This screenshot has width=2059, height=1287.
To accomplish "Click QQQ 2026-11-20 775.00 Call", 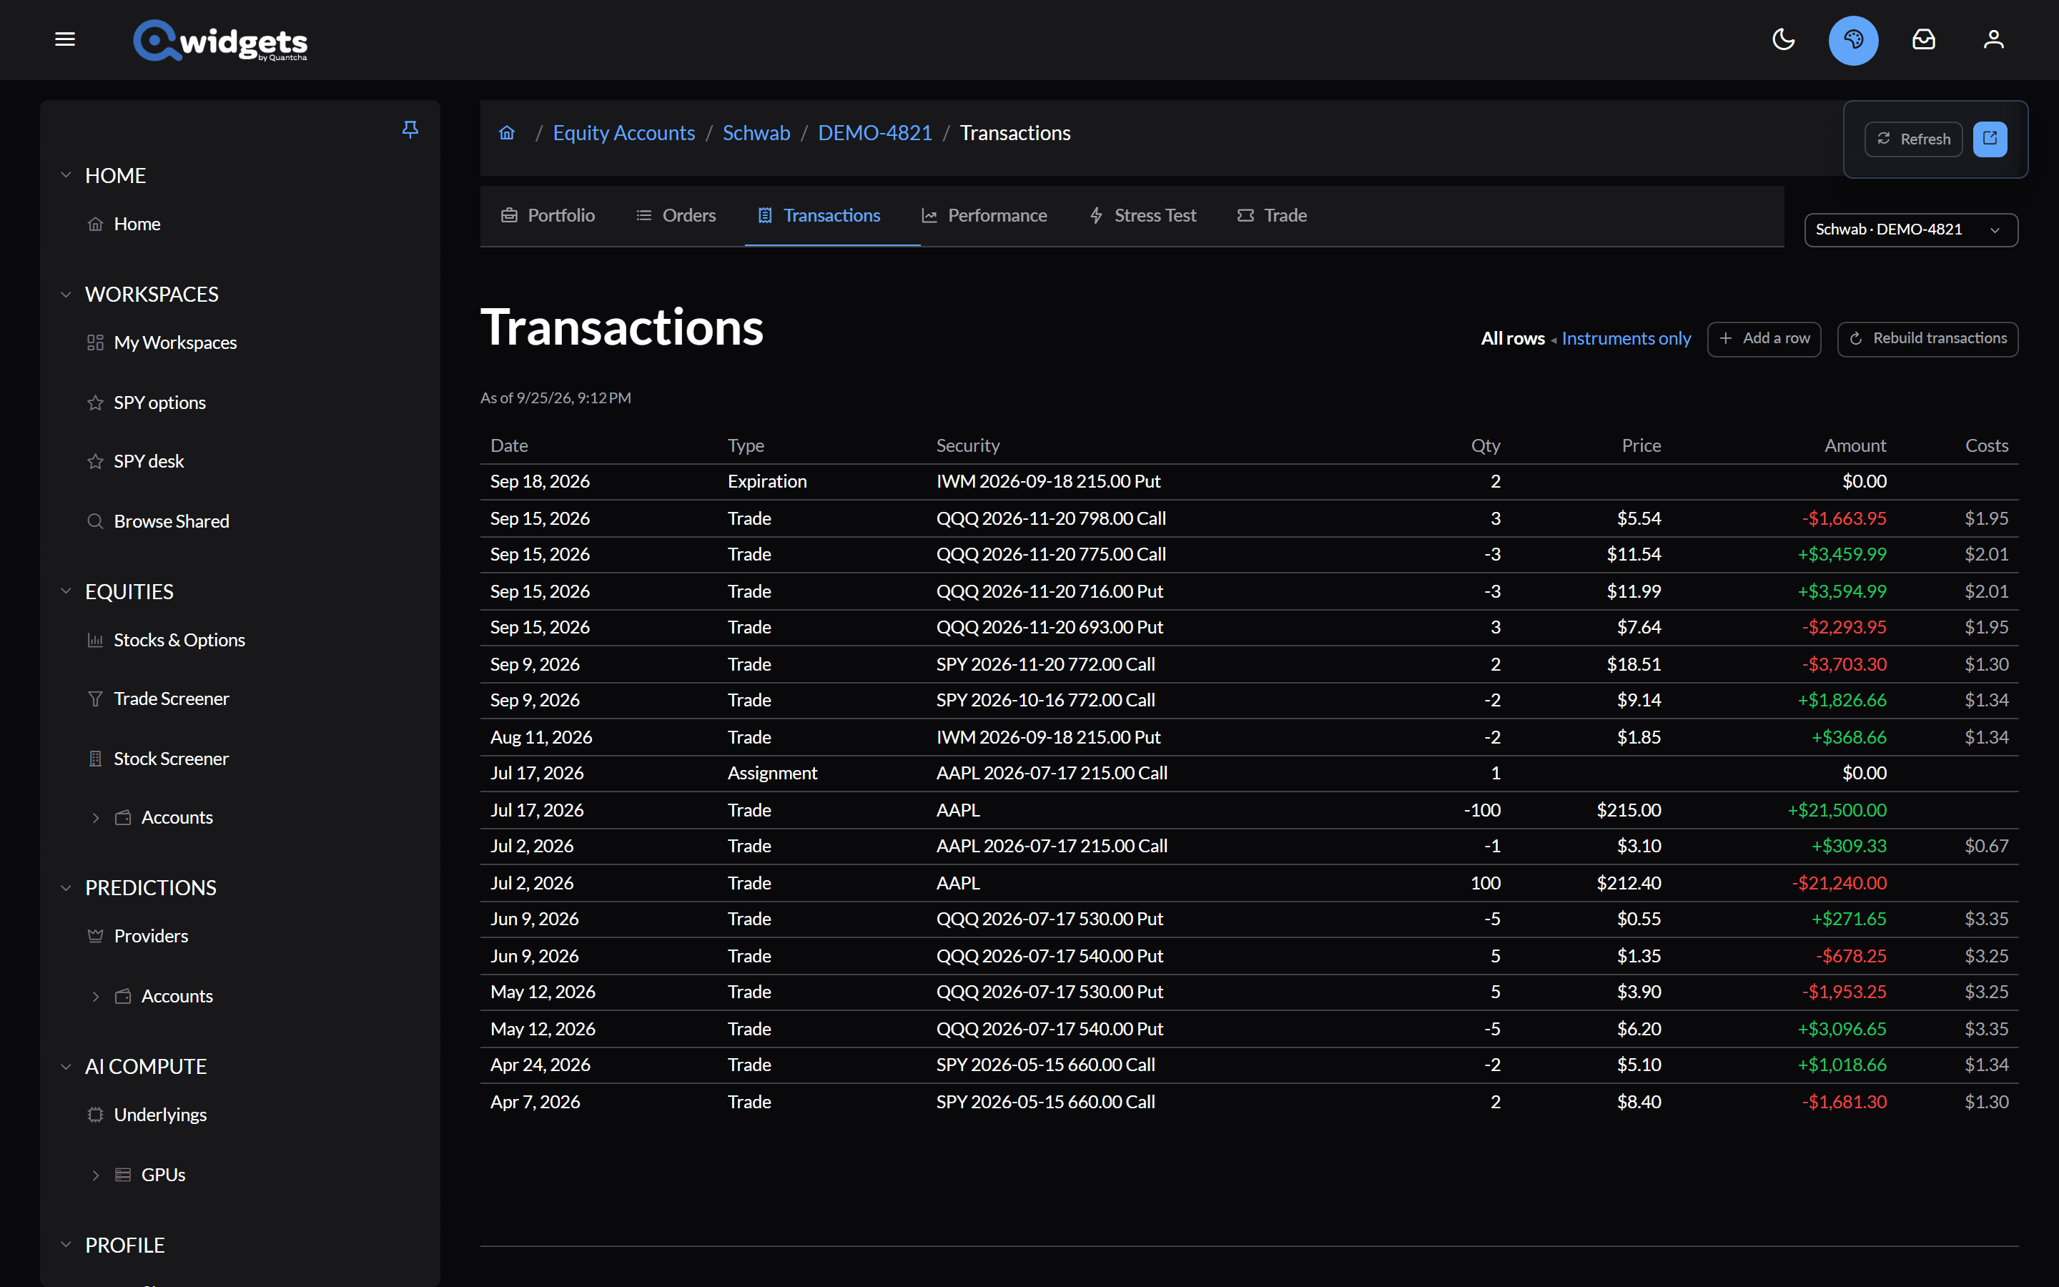I will click(1051, 554).
